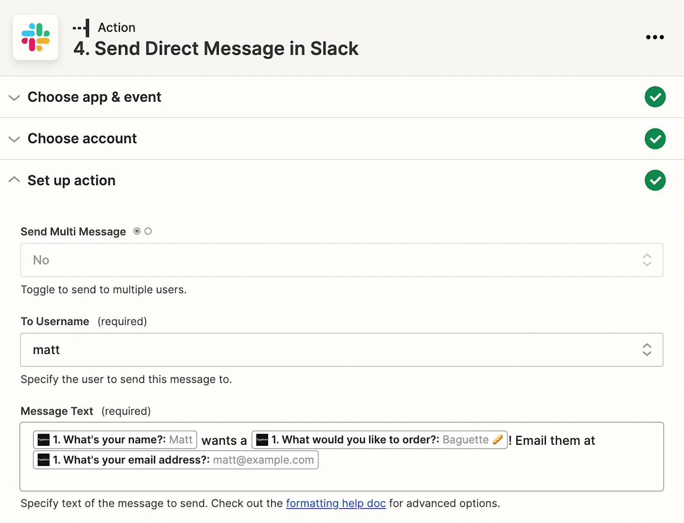The image size is (684, 523).
Task: Expand the Choose account section
Action: [x=15, y=139]
